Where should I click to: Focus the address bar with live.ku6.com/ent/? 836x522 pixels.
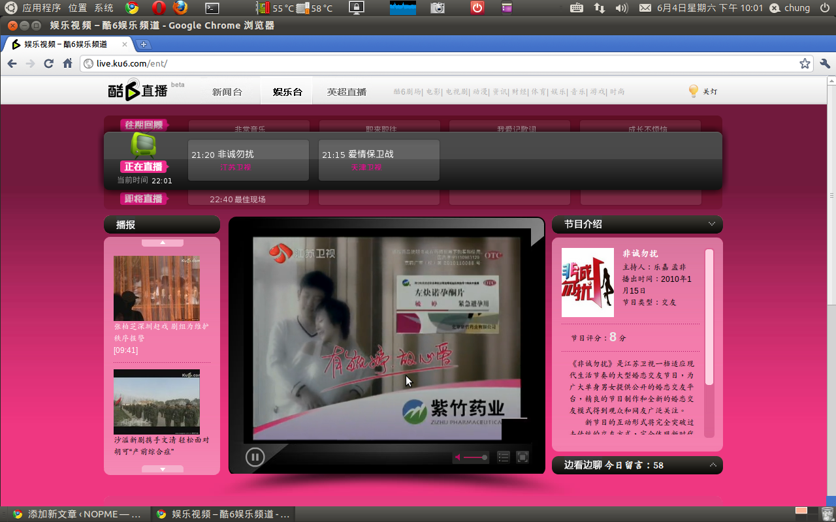447,63
